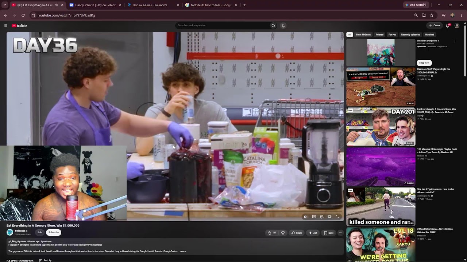Viewport: 467px width, 262px height.
Task: Click the dislike thumbs-down button
Action: [283, 233]
